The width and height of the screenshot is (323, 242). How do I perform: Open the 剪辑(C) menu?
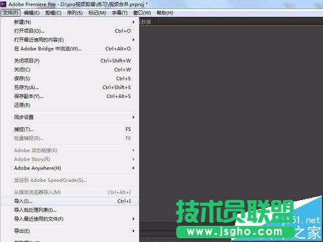pyautogui.click(x=53, y=13)
